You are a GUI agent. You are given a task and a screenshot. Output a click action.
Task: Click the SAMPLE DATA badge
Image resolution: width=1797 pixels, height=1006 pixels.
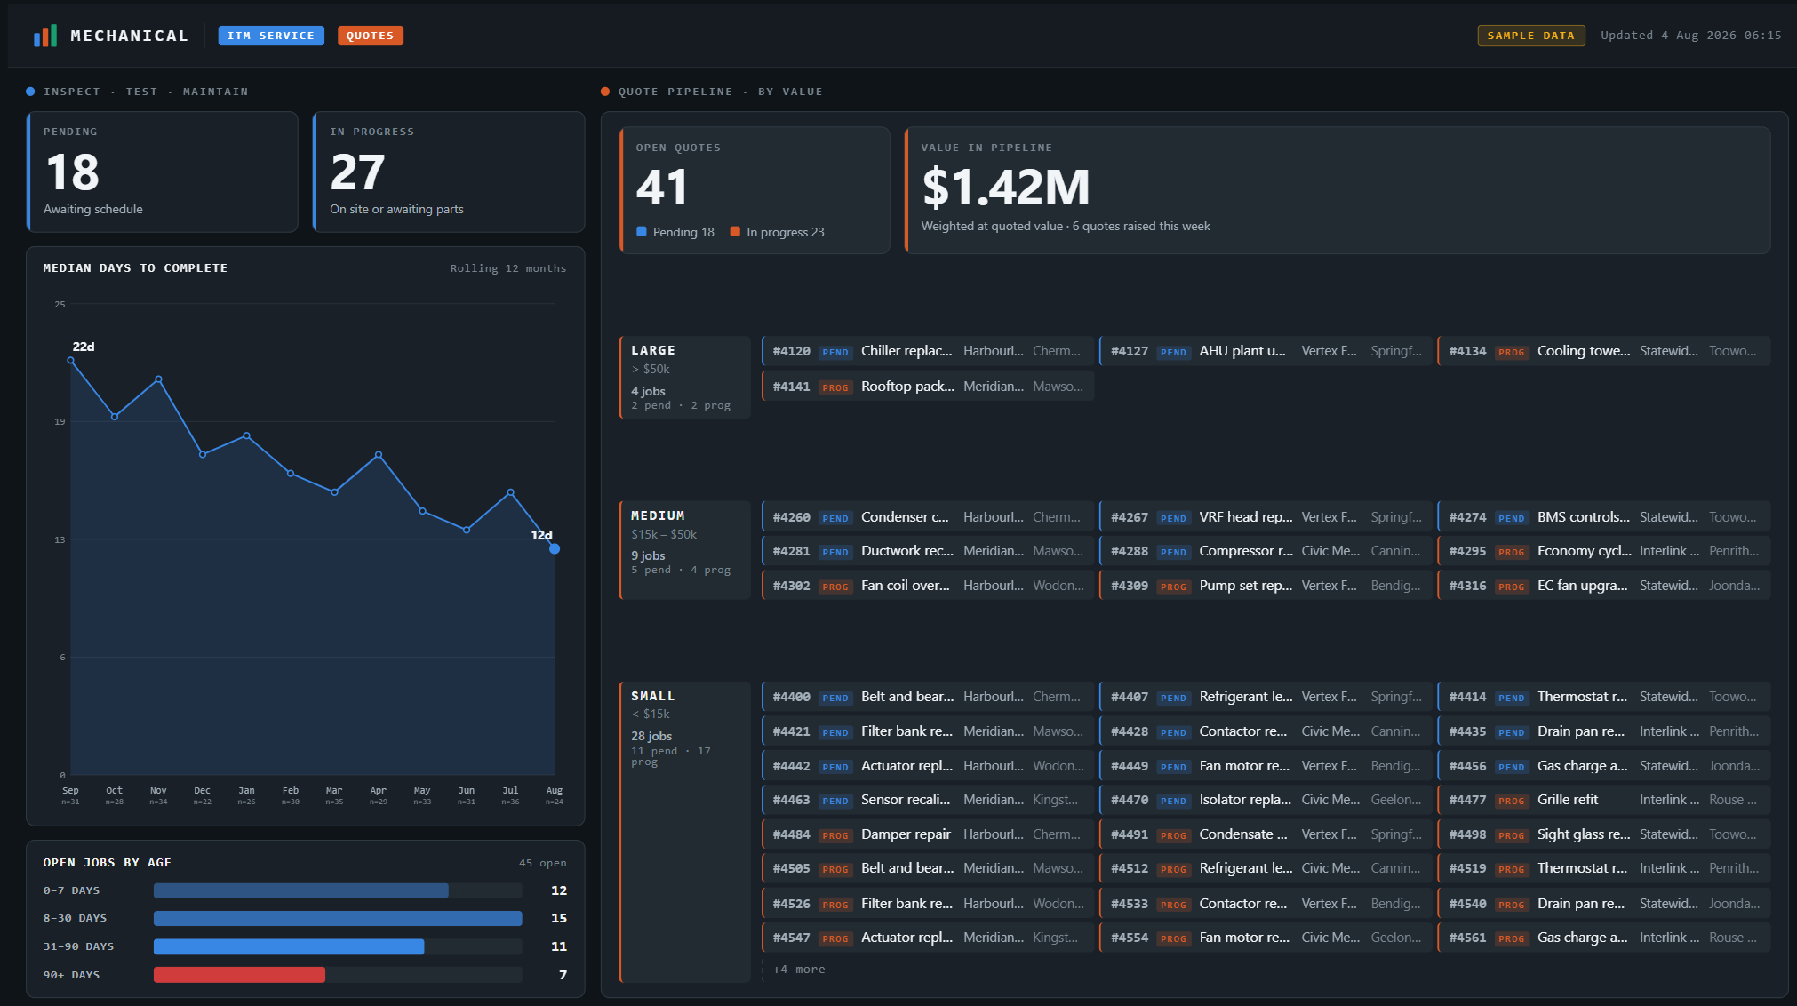point(1531,36)
